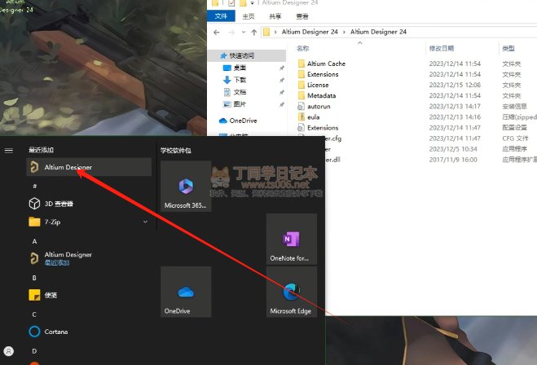Select the Altium Cache folder
This screenshot has width=537, height=365.
click(326, 64)
